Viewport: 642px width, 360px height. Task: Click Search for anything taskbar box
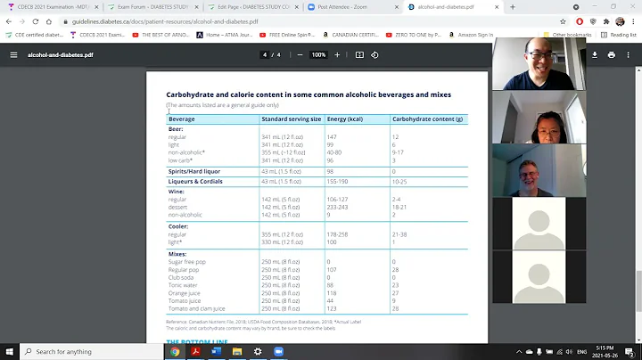click(91, 351)
